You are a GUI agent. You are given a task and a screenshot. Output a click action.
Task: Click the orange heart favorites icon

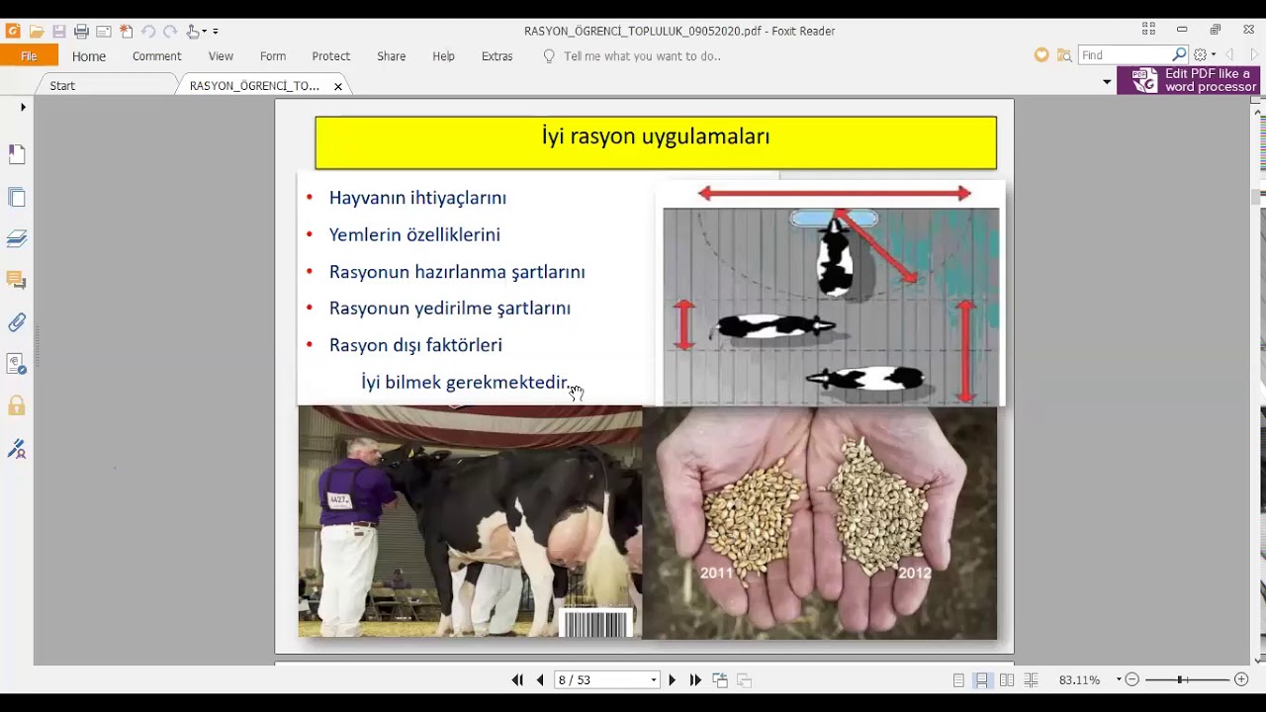(x=1041, y=55)
